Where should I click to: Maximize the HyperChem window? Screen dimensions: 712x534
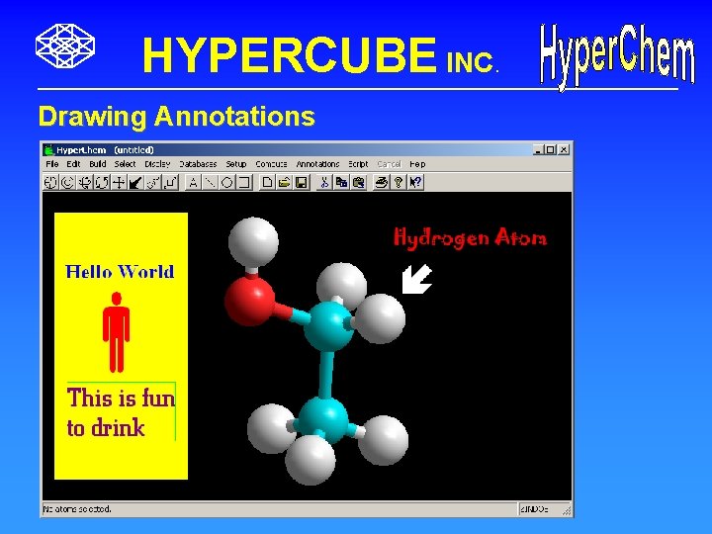click(x=550, y=150)
